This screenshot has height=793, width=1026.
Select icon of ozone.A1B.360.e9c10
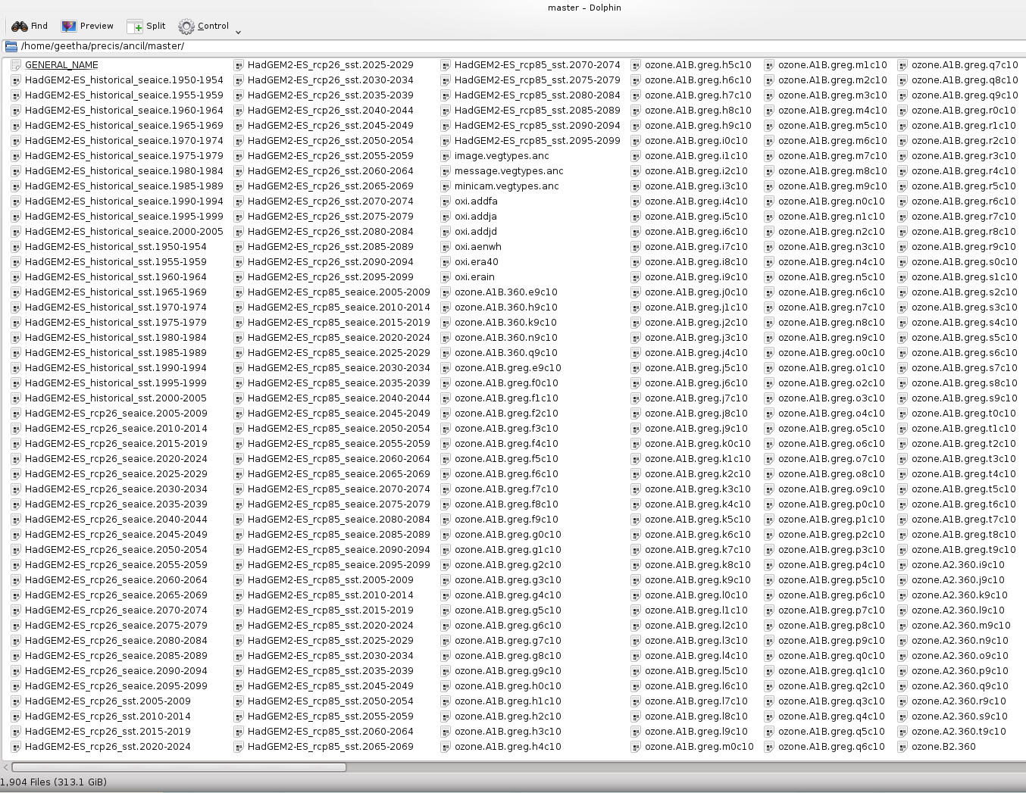coord(446,292)
